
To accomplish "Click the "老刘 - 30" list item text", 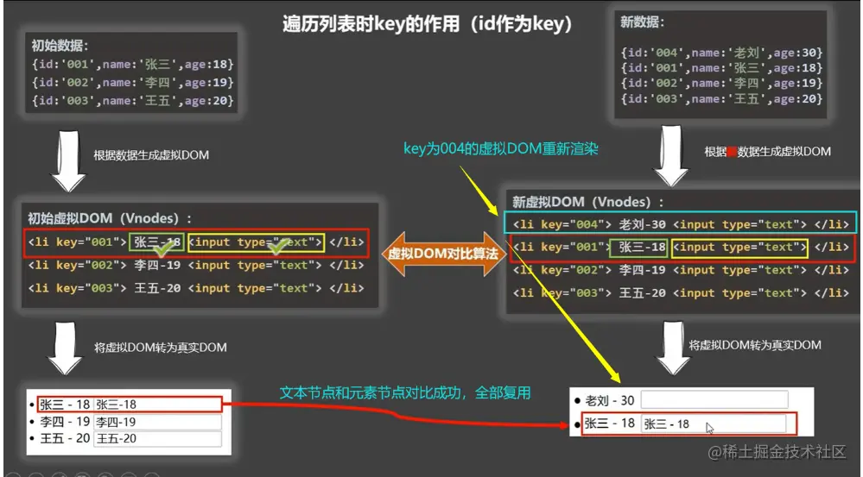I will click(x=609, y=400).
